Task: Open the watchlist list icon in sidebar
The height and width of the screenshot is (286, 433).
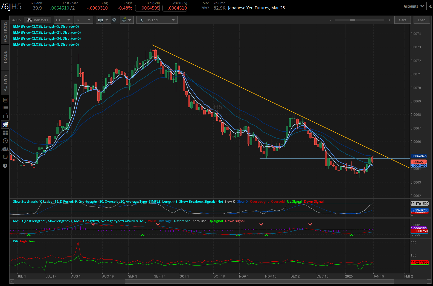Action: (x=5, y=108)
